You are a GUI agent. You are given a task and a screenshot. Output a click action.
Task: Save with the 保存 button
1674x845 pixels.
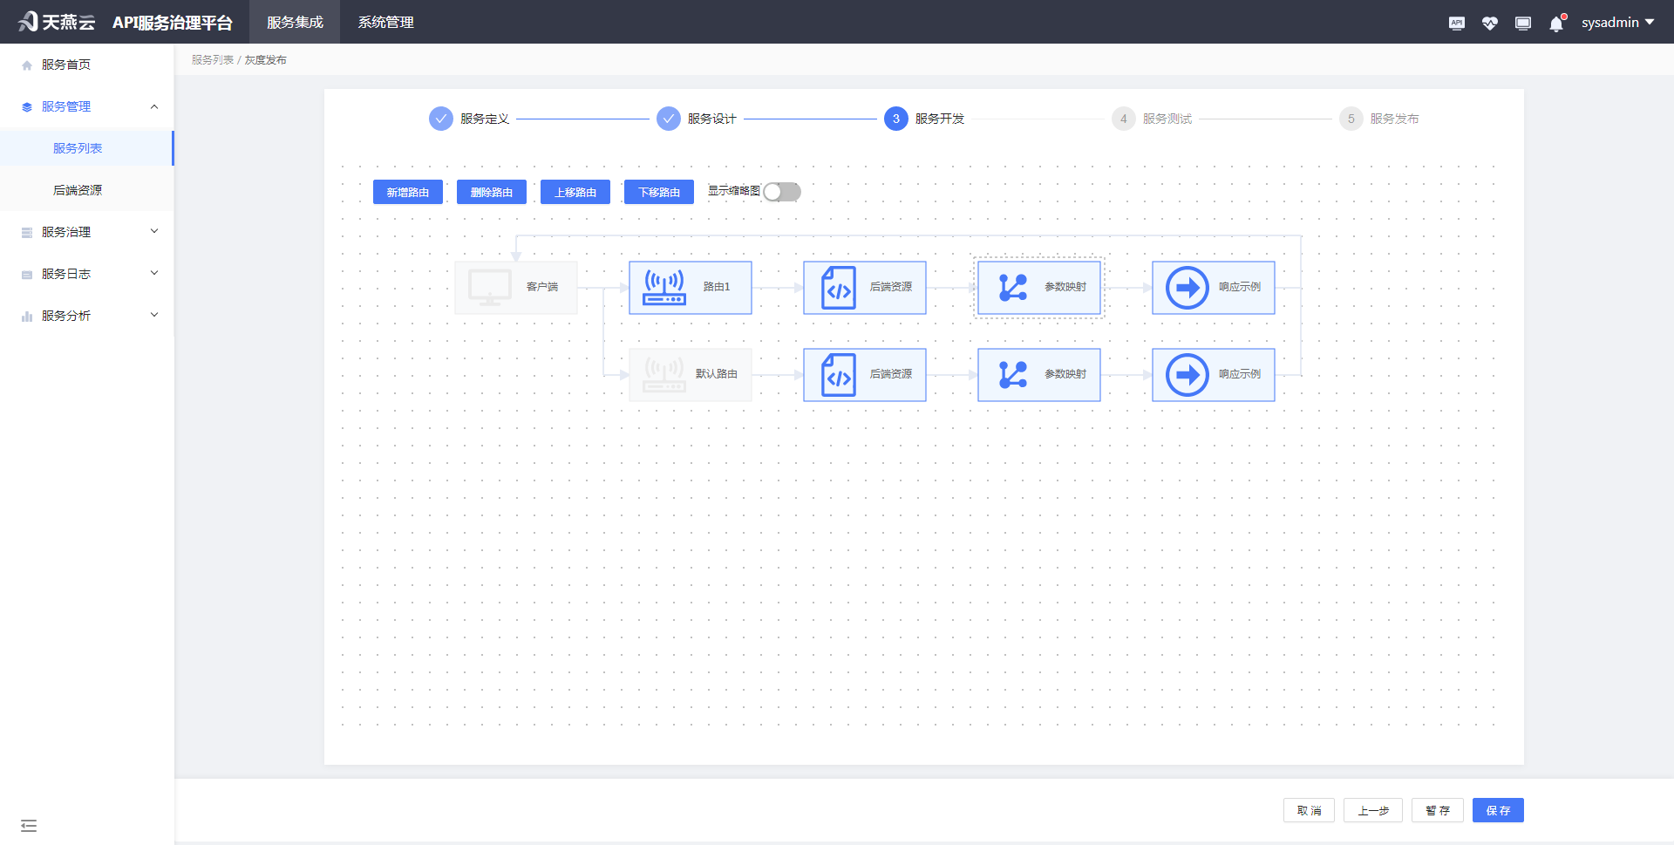click(x=1498, y=810)
